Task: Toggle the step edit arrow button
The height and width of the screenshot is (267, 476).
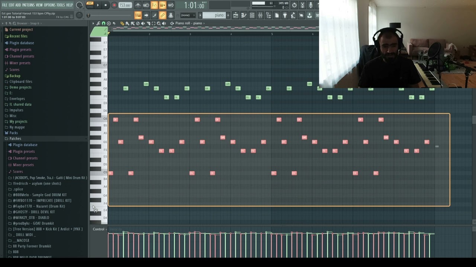Action: 146,15
